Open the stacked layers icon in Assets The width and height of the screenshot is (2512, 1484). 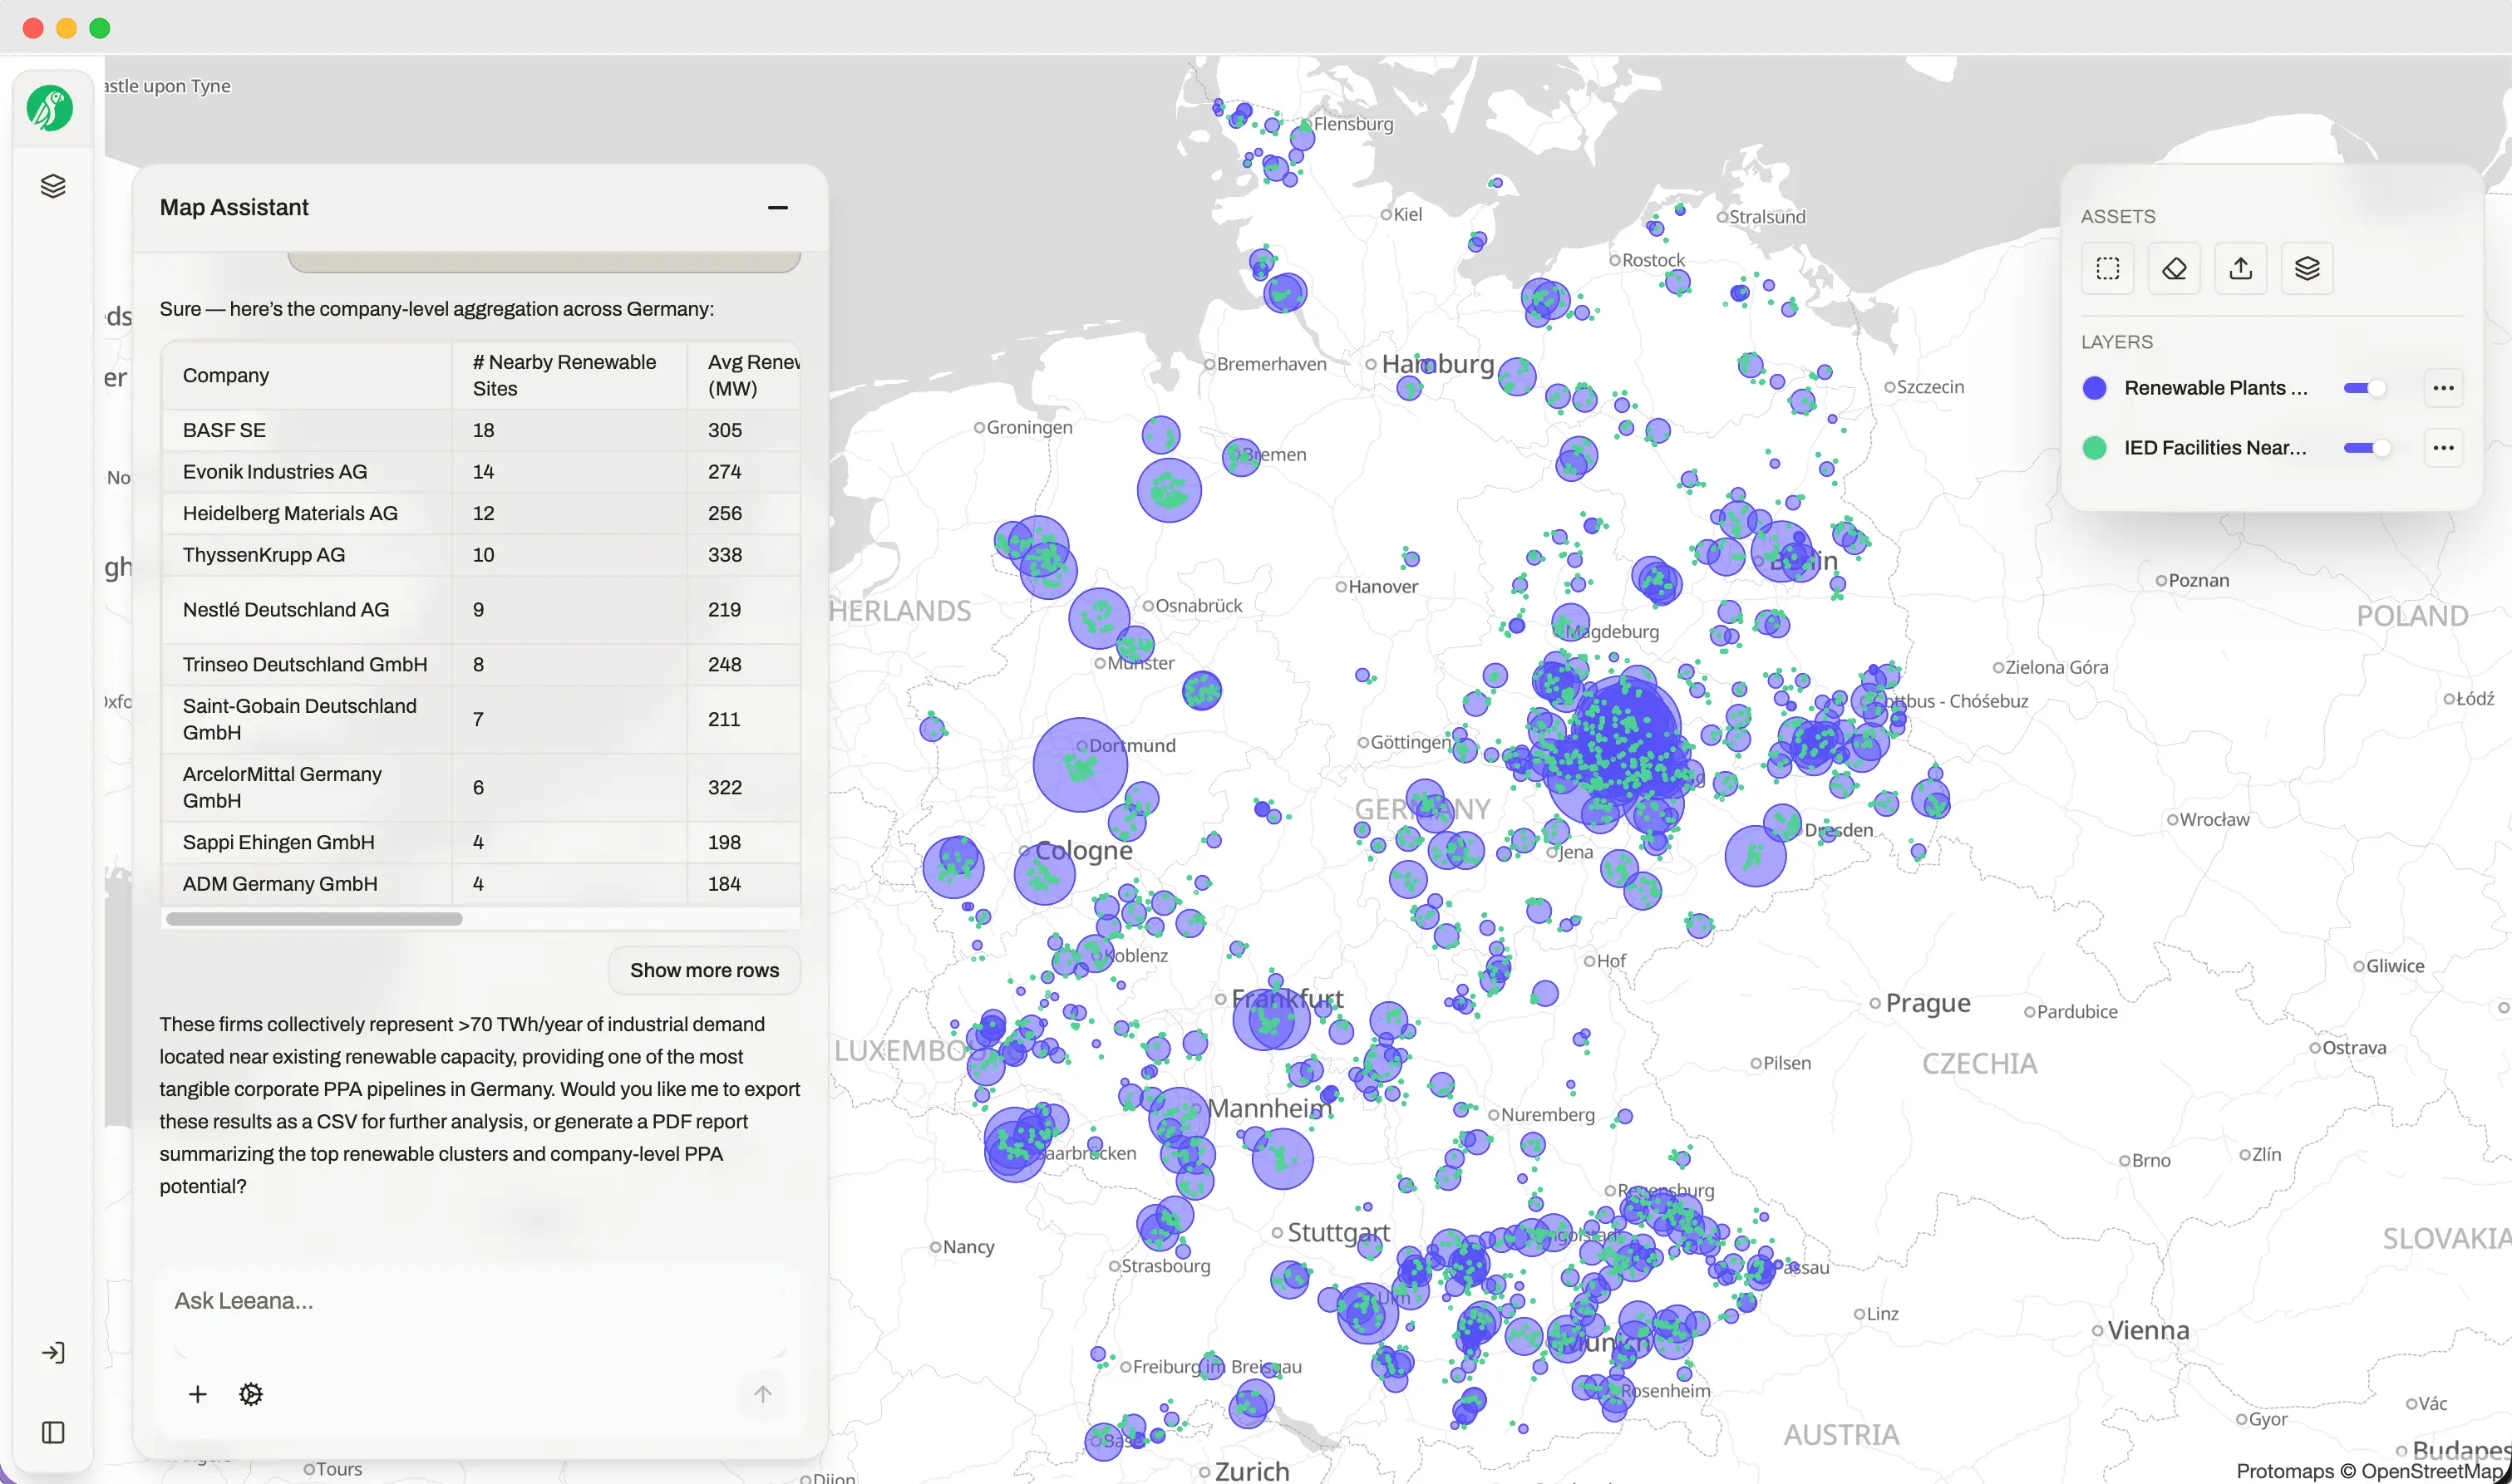[2306, 268]
